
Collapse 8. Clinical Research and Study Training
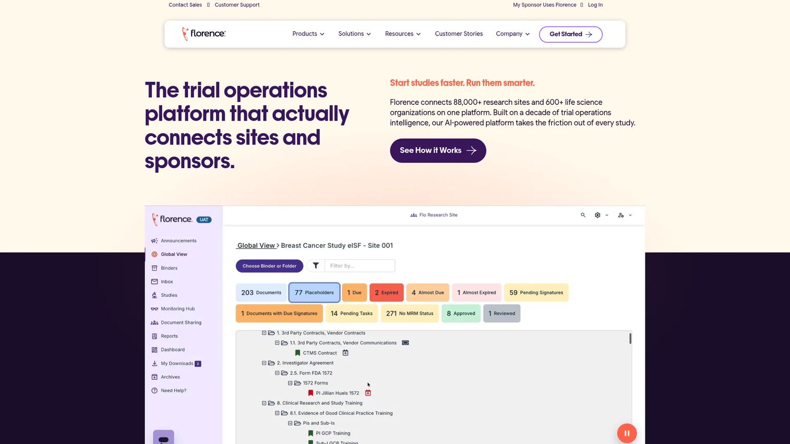coord(264,403)
